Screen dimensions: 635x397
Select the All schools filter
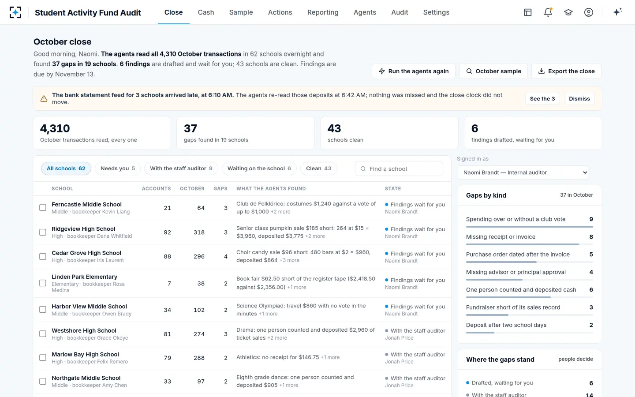point(66,169)
